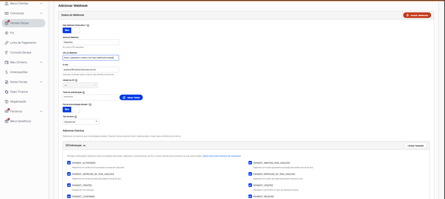Click the Excluir Webhook button
Viewport: 445px width, 199px height.
[417, 15]
